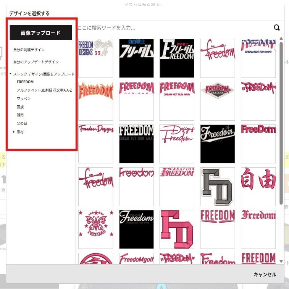289x289 pixels.
Task: Choose FreedoMgolf design
Action: click(136, 258)
